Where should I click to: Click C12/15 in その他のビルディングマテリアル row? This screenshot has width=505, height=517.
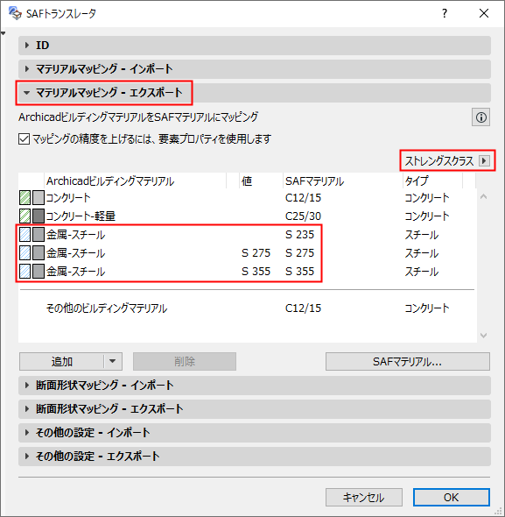pos(303,308)
